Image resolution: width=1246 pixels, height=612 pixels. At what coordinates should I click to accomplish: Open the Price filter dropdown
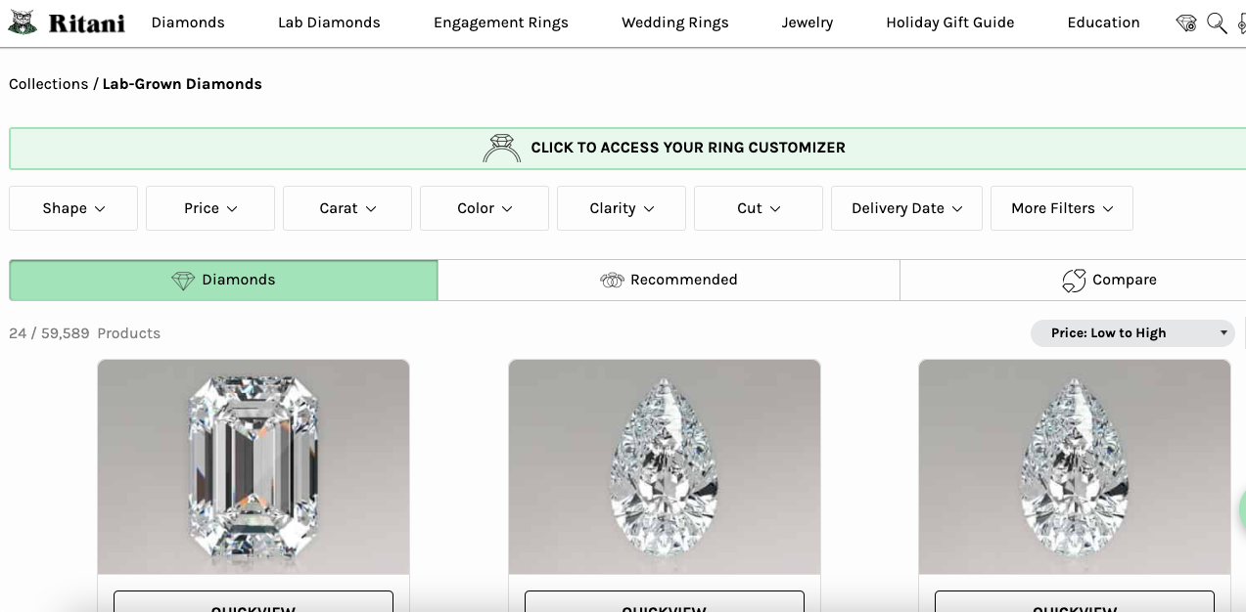coord(210,208)
